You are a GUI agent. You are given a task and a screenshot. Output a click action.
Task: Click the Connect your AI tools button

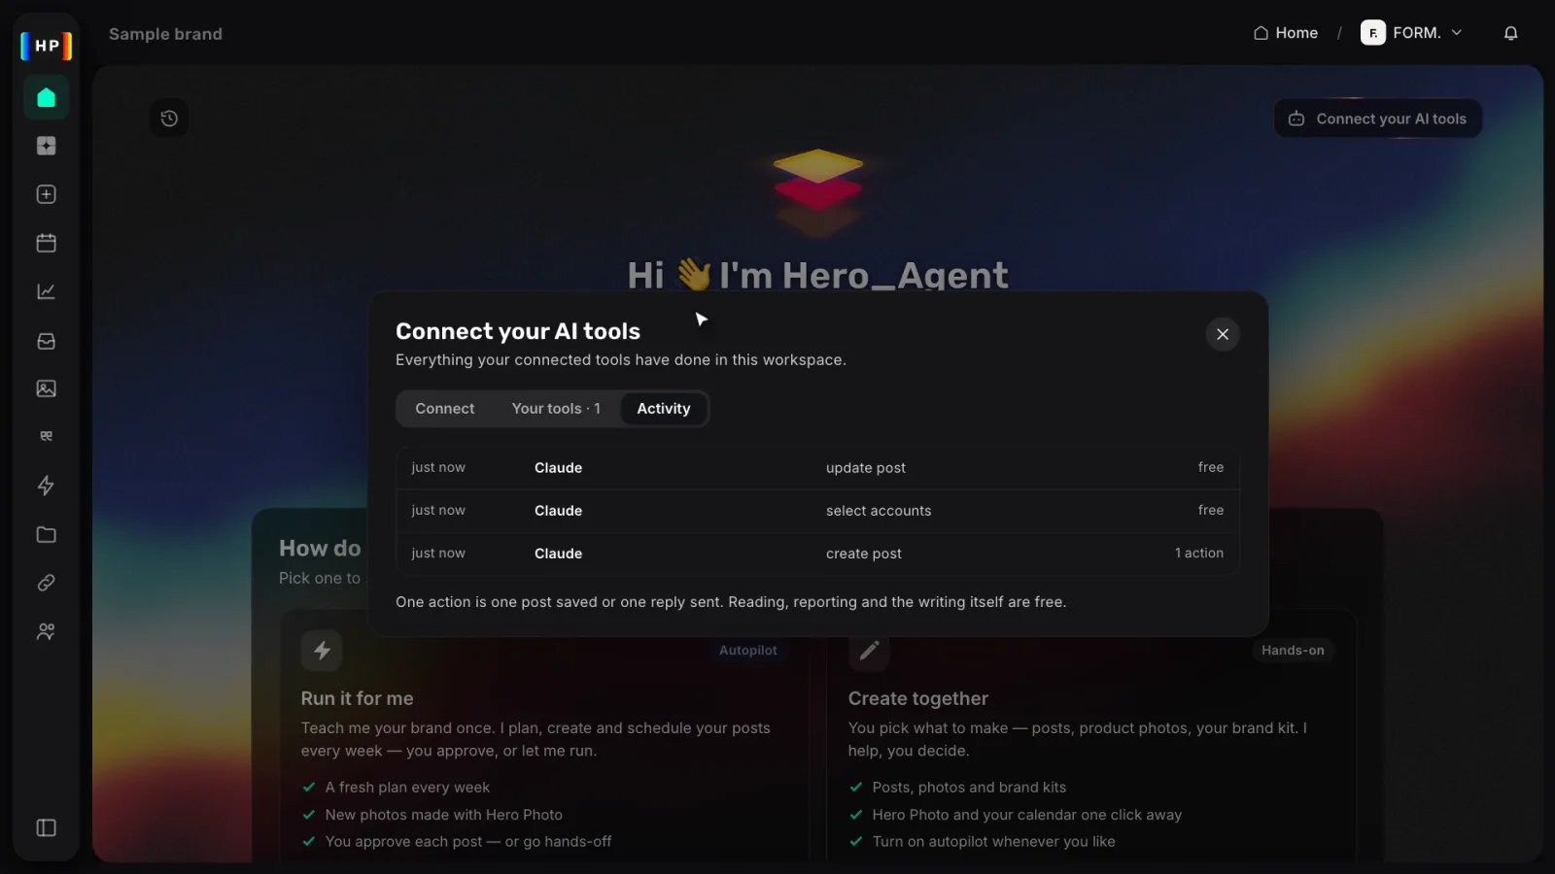click(1377, 118)
